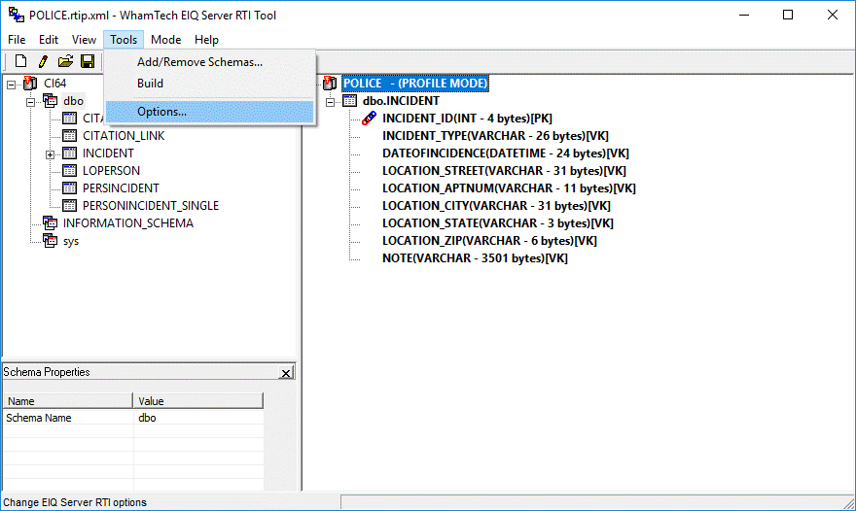Expand the INCIDENT table node
The height and width of the screenshot is (511, 856).
50,153
